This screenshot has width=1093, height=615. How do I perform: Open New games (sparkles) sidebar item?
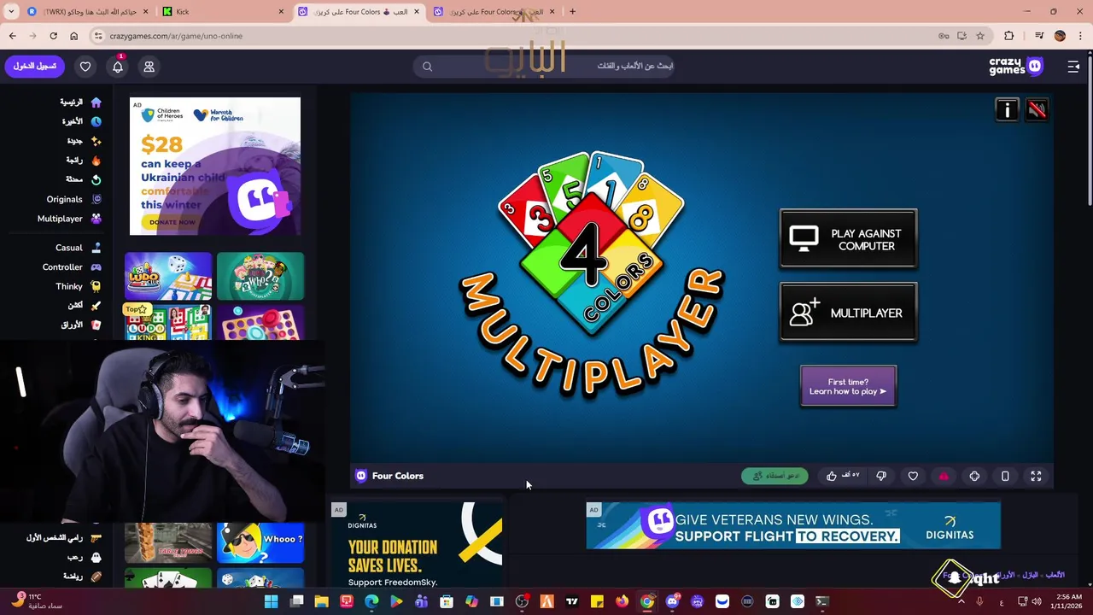tap(85, 141)
